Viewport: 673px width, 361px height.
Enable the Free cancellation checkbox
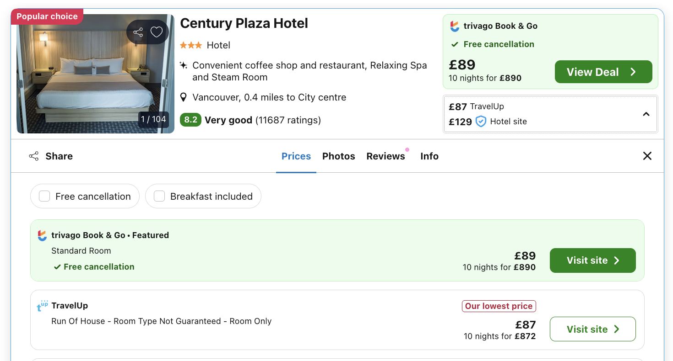[x=44, y=196]
